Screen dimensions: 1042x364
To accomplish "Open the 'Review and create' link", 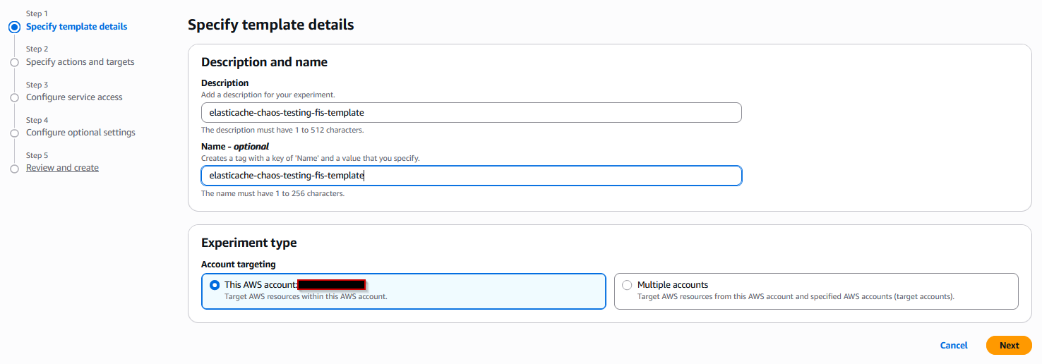I will click(x=62, y=168).
